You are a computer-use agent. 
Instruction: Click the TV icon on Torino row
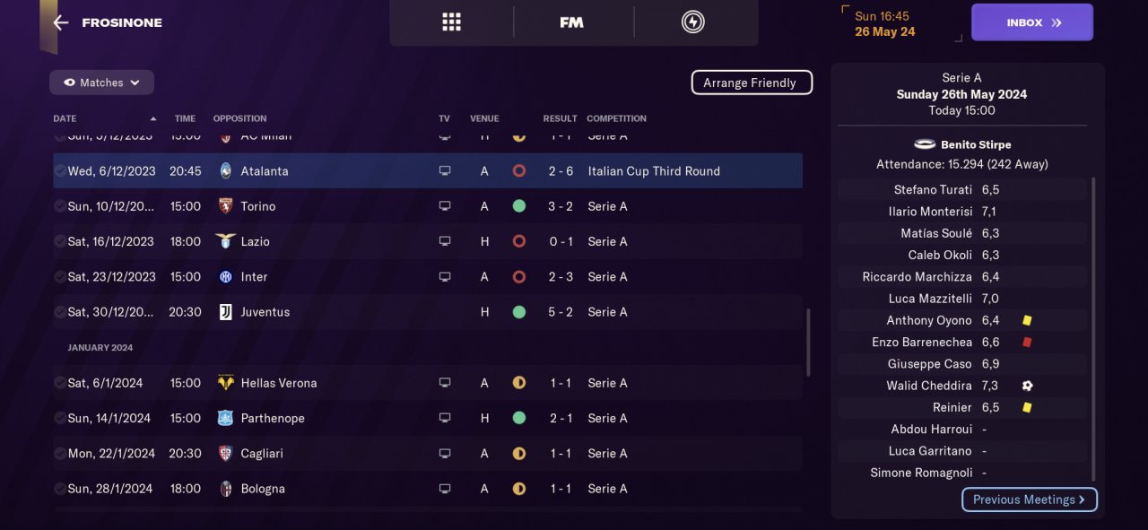tap(445, 206)
